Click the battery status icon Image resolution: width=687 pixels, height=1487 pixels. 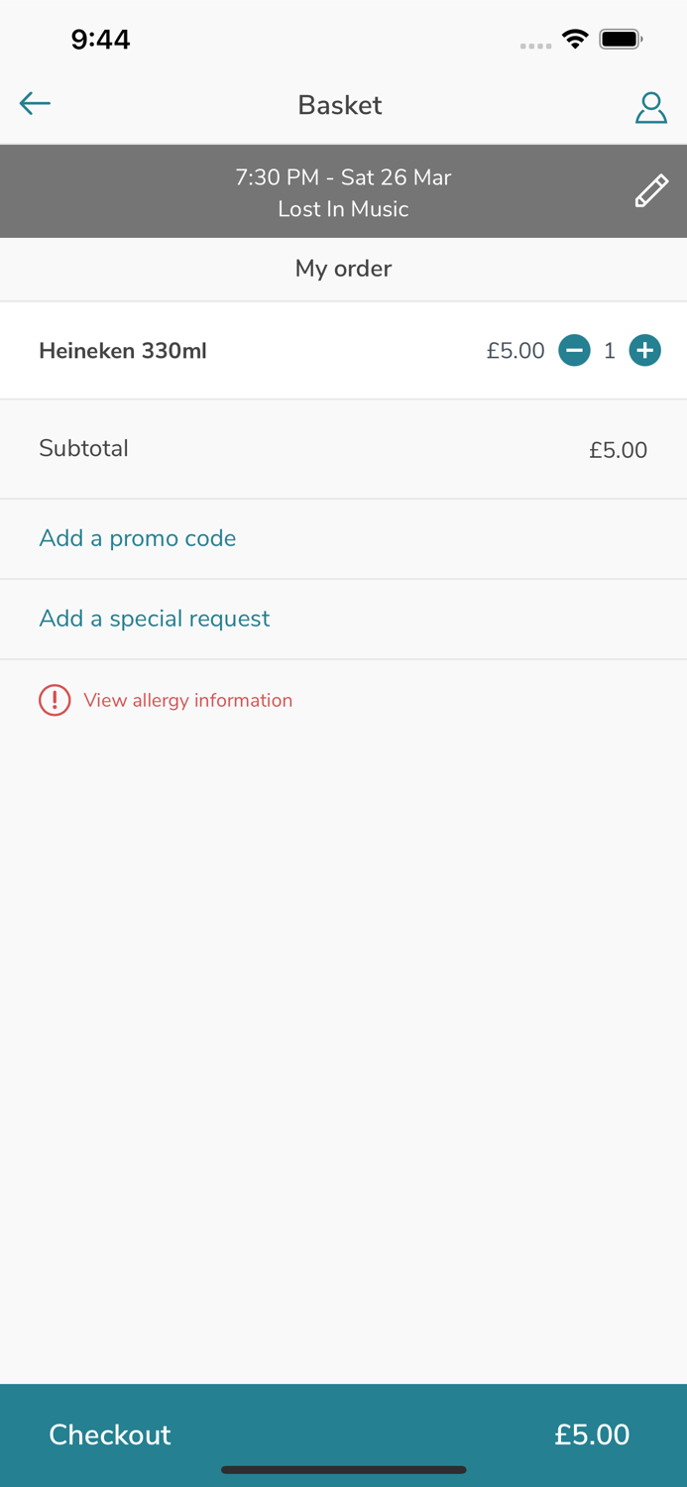coord(622,39)
